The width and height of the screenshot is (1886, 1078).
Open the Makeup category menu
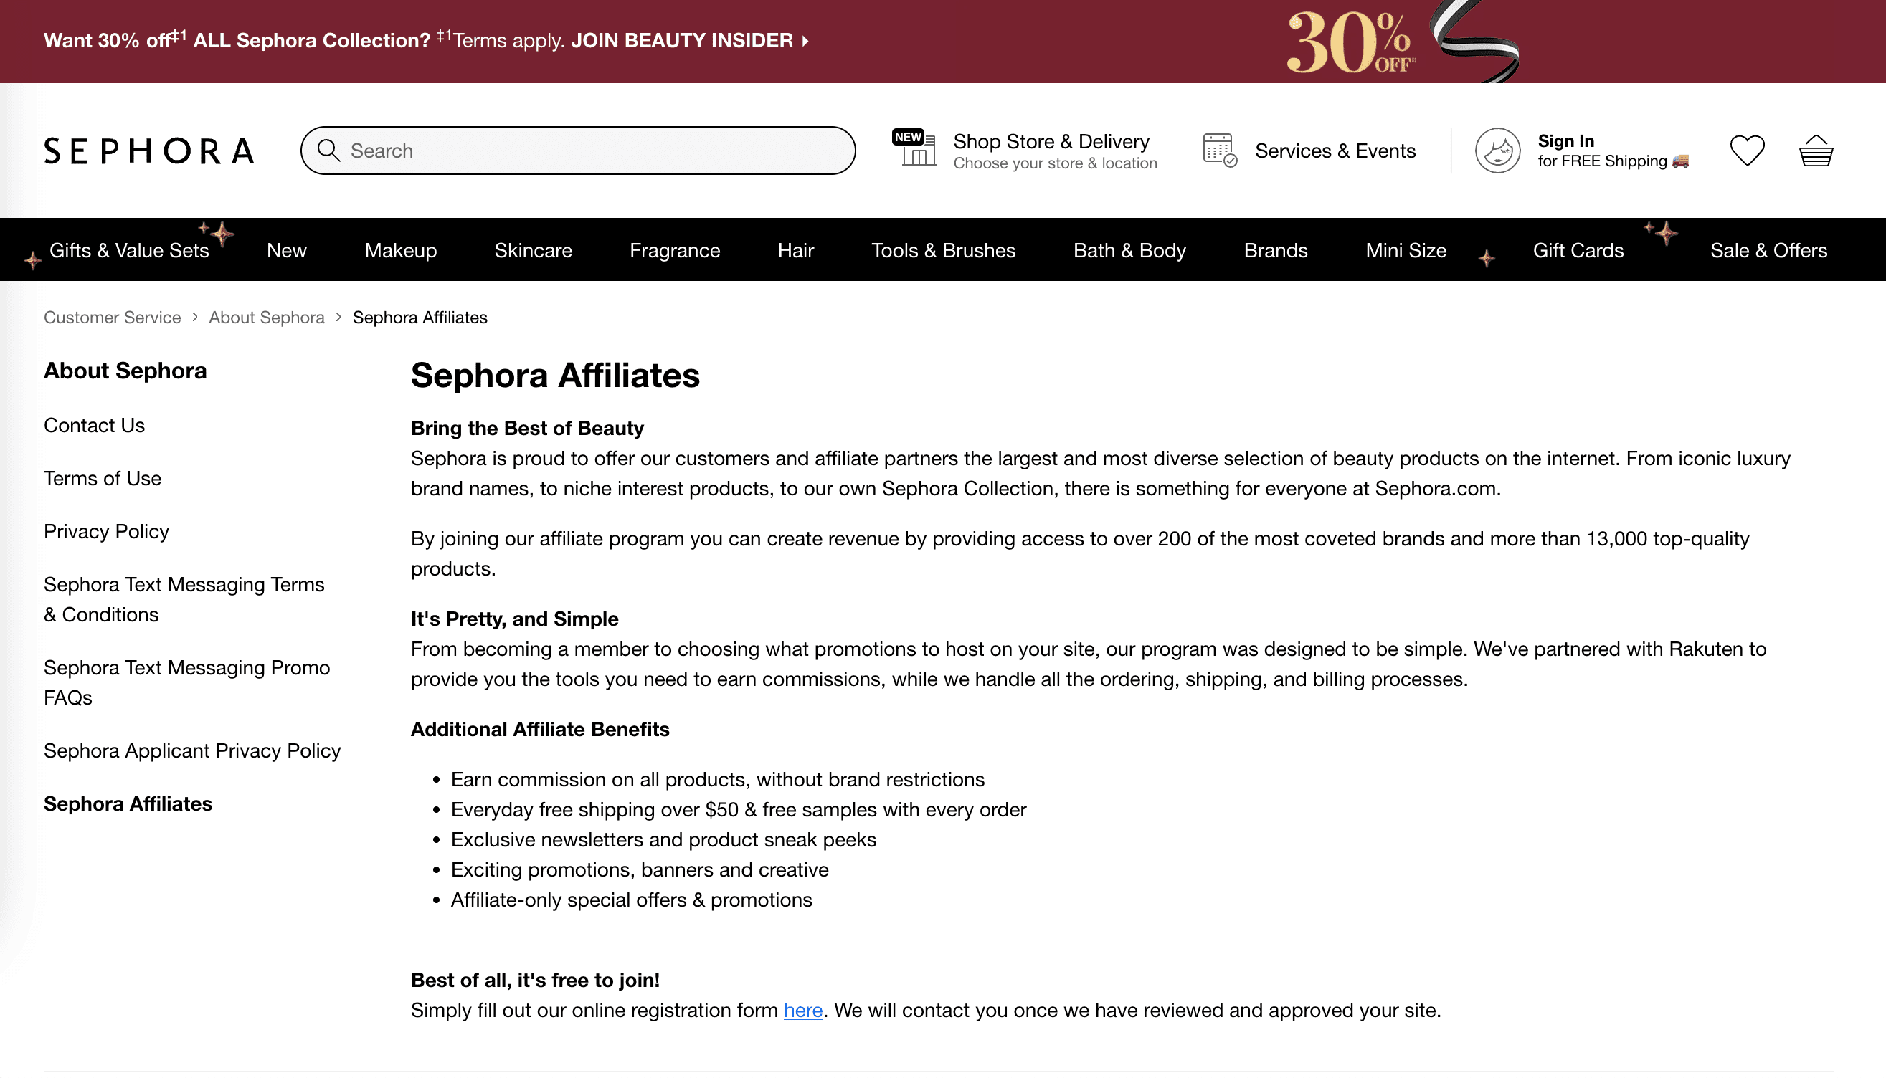(399, 250)
